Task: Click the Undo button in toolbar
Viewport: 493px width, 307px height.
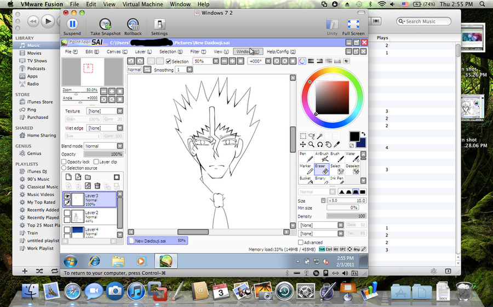Action: pyautogui.click(x=131, y=61)
